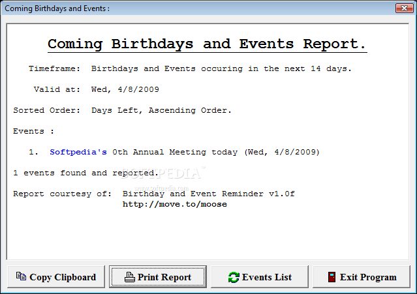Viewport: 417px width, 294px height.
Task: Click 'Birthday and Event Reminder v1.0f' text
Action: pyautogui.click(x=209, y=194)
